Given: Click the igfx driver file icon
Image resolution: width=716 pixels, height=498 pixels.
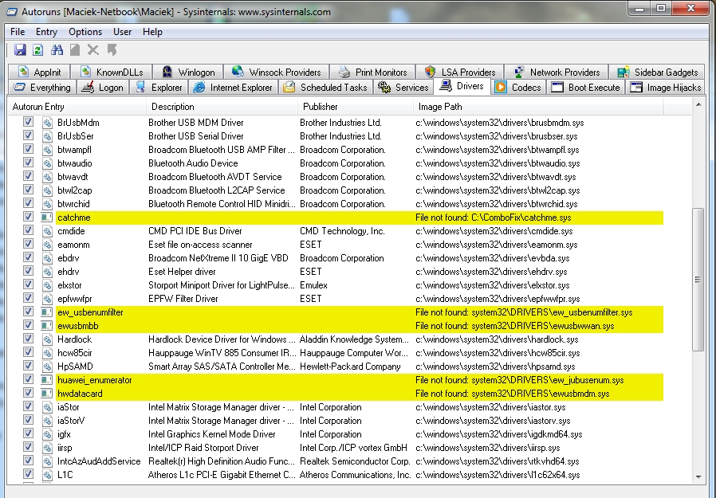Looking at the screenshot, I should pos(46,434).
